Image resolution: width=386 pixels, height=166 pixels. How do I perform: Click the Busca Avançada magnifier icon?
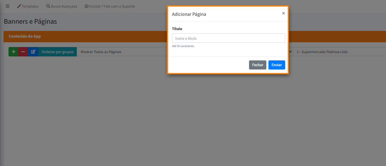click(x=48, y=6)
